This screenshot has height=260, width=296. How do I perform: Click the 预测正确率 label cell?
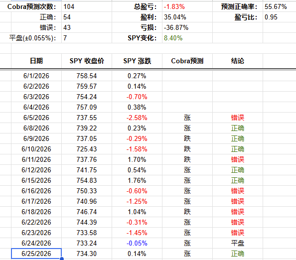coord(238,7)
